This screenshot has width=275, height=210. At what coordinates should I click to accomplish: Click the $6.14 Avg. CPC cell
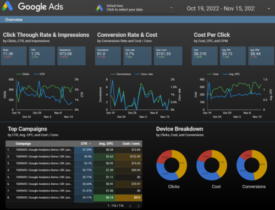104,197
